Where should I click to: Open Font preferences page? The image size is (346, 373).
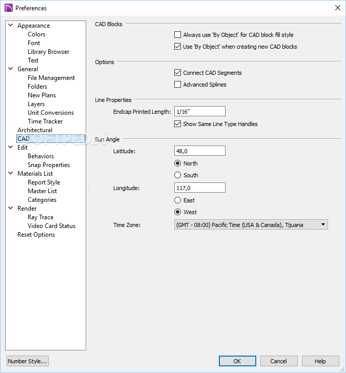coord(34,43)
